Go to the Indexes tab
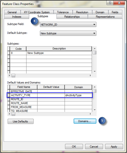Screen dimensions: 127x153 coord(17,17)
